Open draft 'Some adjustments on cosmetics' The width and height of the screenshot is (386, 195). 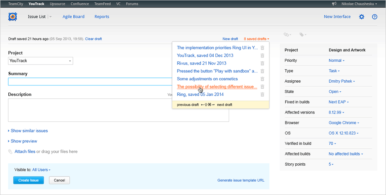[x=207, y=79]
